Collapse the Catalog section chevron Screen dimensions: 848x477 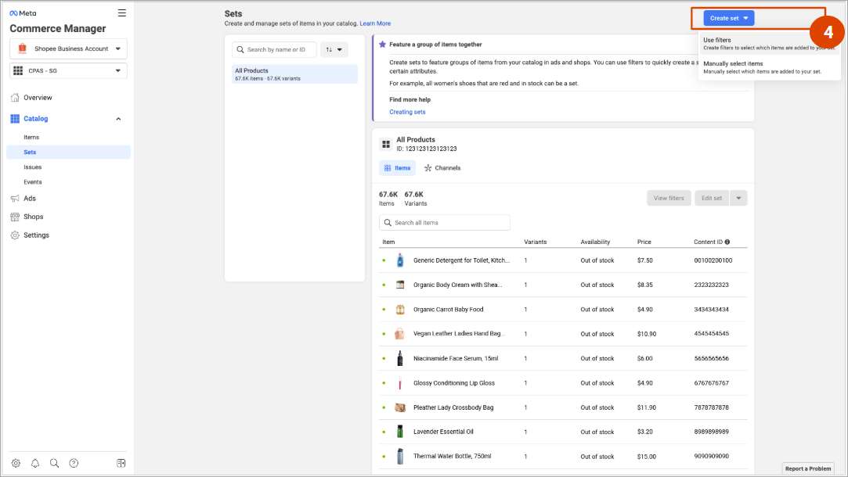tap(118, 119)
